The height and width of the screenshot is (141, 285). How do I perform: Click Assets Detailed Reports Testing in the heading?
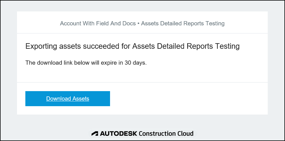click(186, 46)
